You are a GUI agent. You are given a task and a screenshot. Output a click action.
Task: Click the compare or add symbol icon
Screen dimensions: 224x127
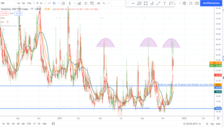[63, 3]
